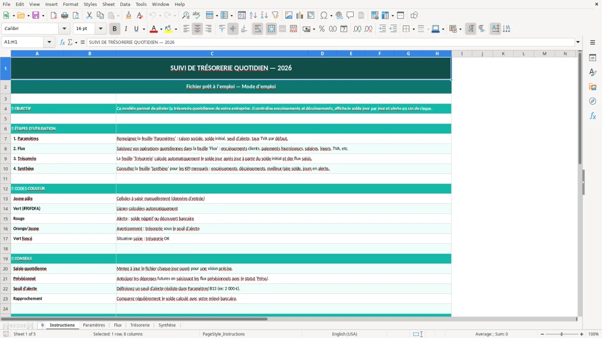Open the Function Wizard fx
This screenshot has height=338, width=602.
click(63, 42)
